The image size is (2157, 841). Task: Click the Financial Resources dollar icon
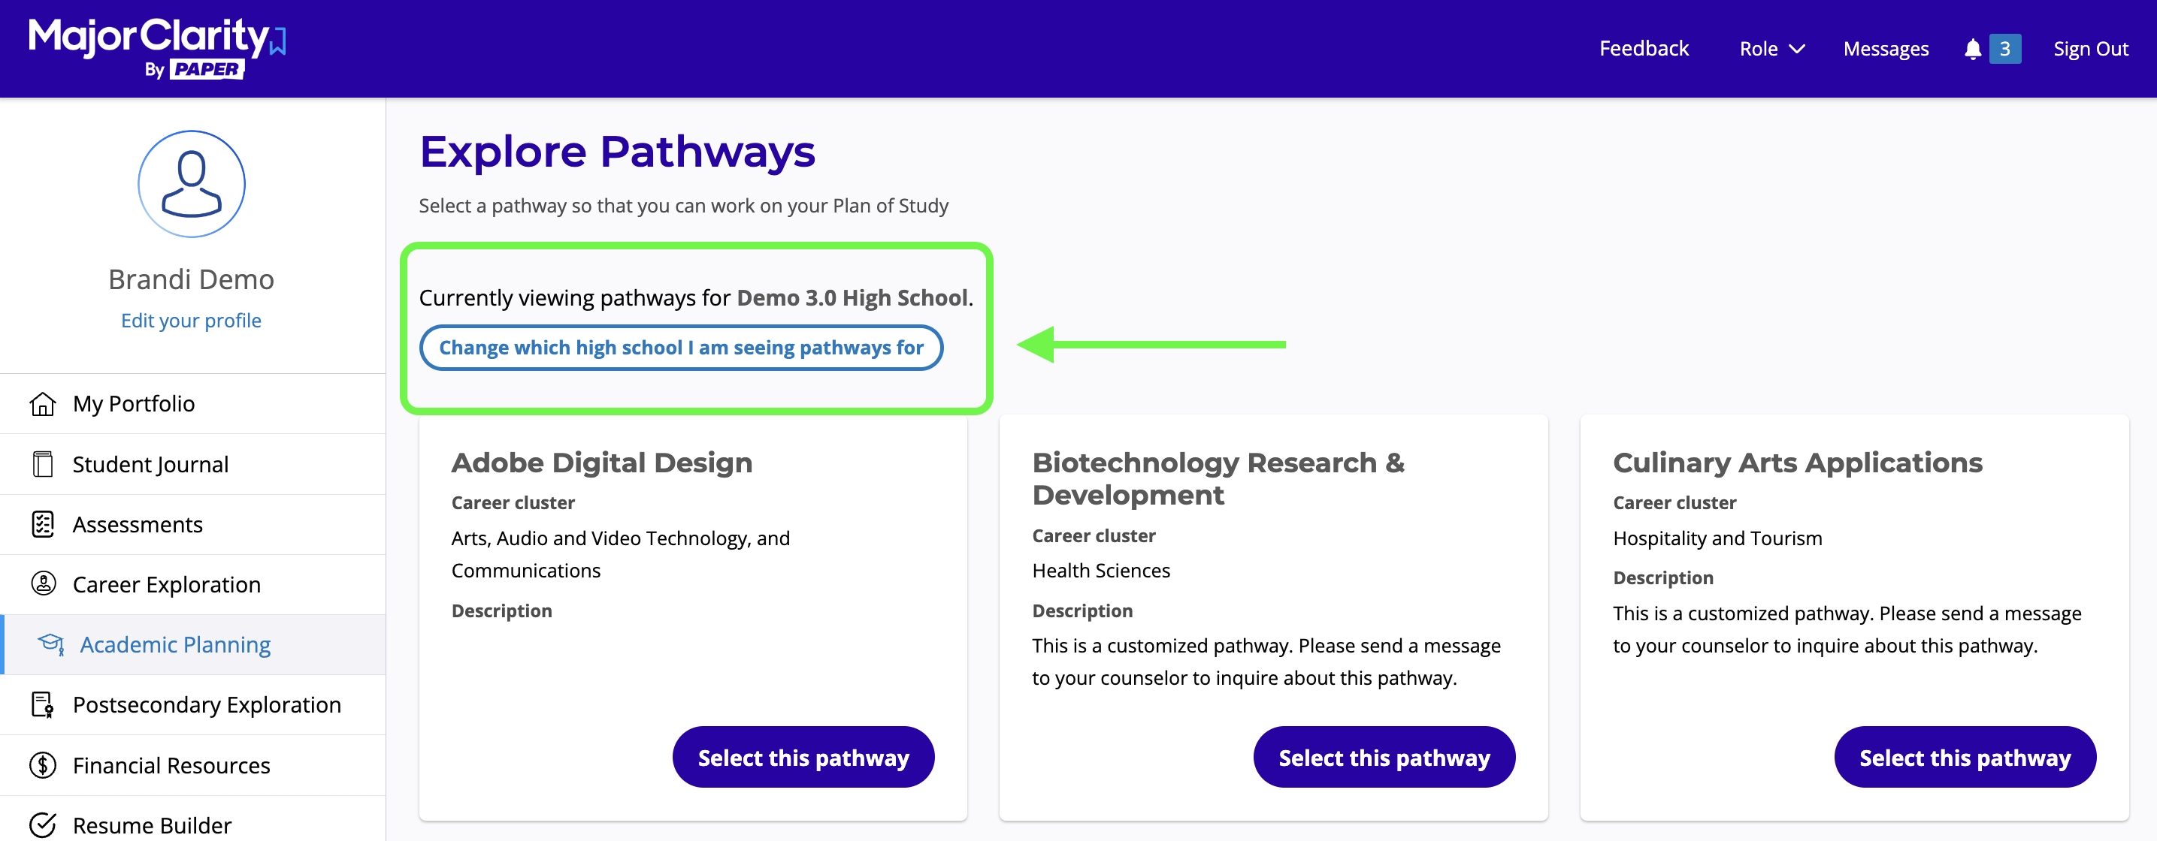point(42,764)
